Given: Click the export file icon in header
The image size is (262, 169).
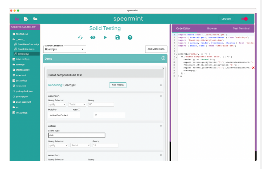Looking at the screenshot, I should click(26, 19).
